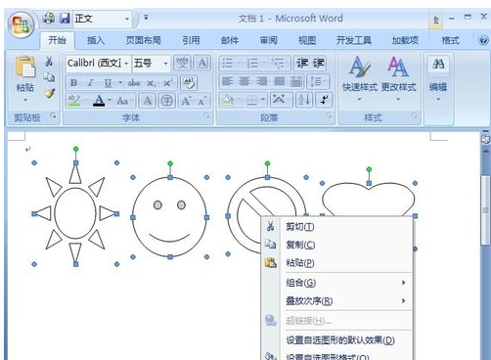Toggle bold formatting
This screenshot has height=360, width=491.
point(73,83)
